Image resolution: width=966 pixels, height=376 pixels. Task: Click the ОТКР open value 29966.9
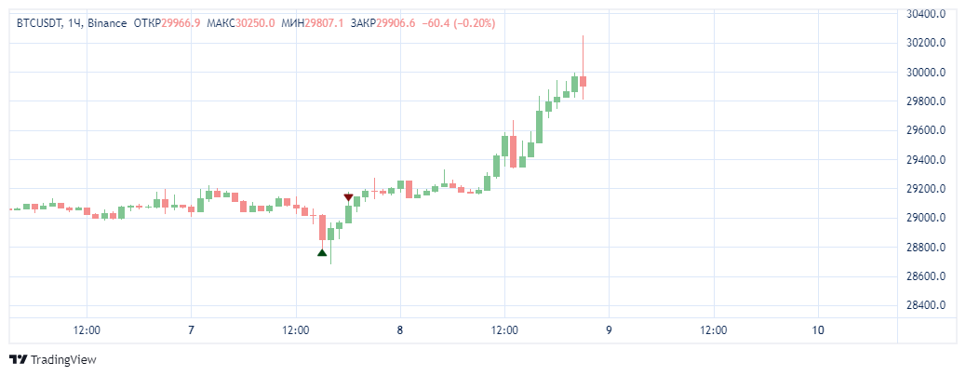tap(181, 22)
